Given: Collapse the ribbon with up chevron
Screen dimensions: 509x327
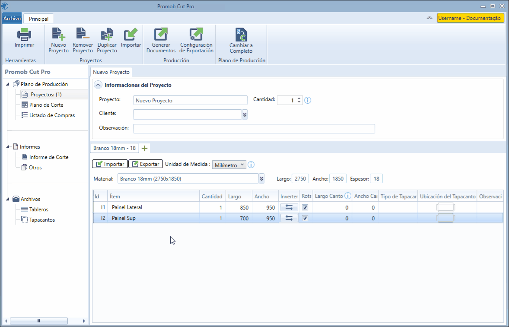Looking at the screenshot, I should [x=429, y=18].
